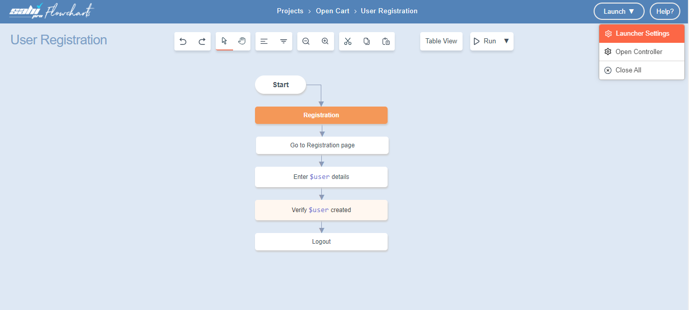Zoom in on the flowchart
The image size is (689, 310).
(x=325, y=41)
